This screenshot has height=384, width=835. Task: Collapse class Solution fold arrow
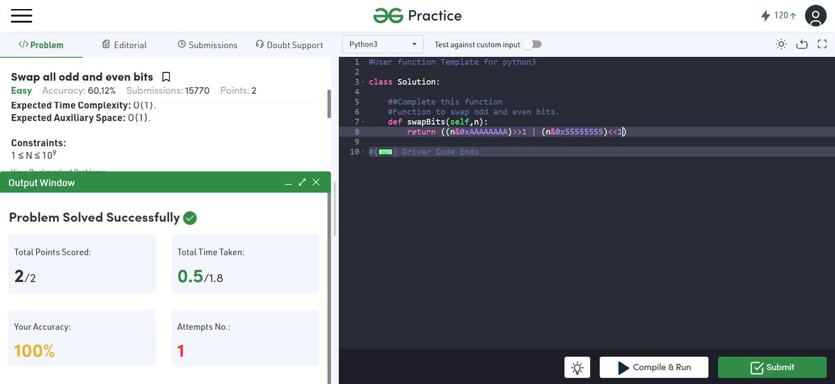[365, 82]
